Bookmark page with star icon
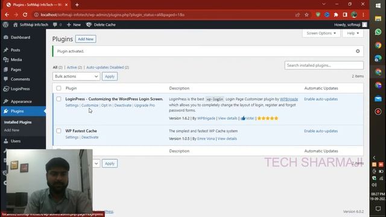 [x=306, y=14]
